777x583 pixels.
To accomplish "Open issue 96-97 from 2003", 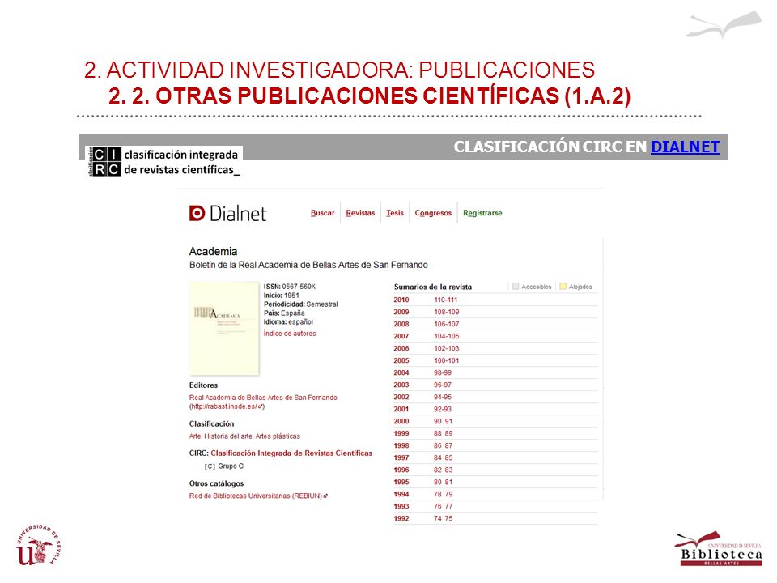I will coord(443,385).
